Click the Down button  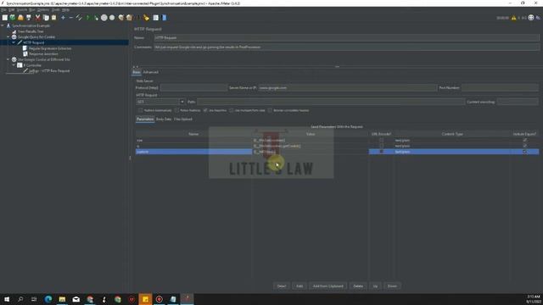pos(392,286)
